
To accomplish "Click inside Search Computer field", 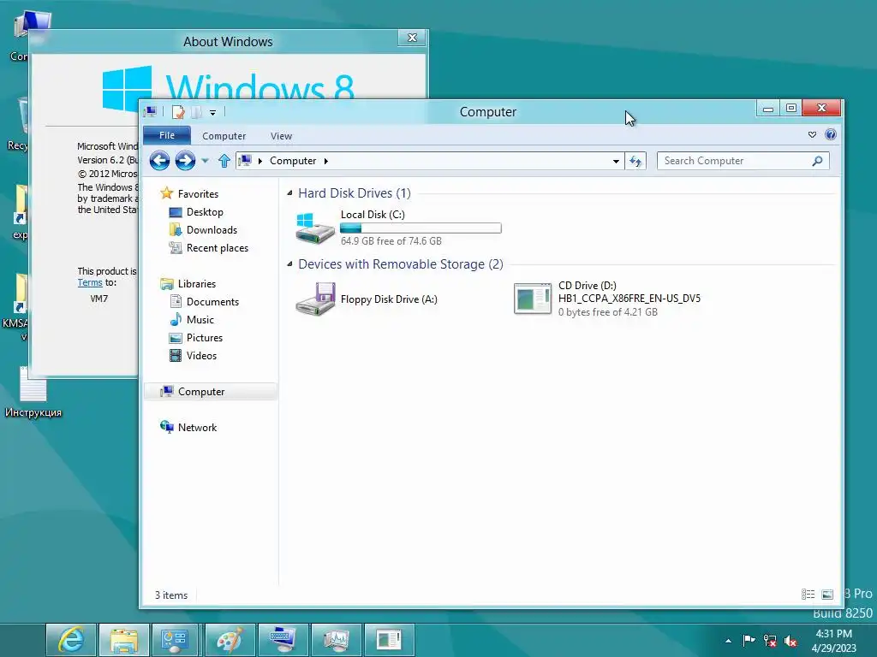I will 733,161.
